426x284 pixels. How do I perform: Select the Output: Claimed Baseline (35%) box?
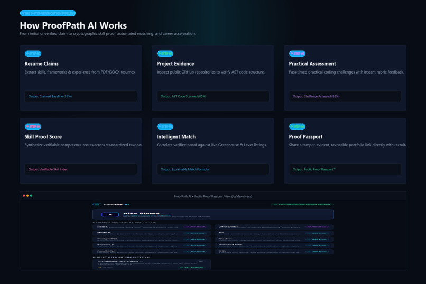(81, 96)
